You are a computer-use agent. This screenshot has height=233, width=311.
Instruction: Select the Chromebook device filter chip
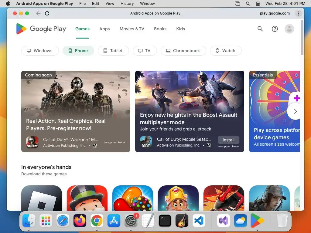click(x=183, y=51)
